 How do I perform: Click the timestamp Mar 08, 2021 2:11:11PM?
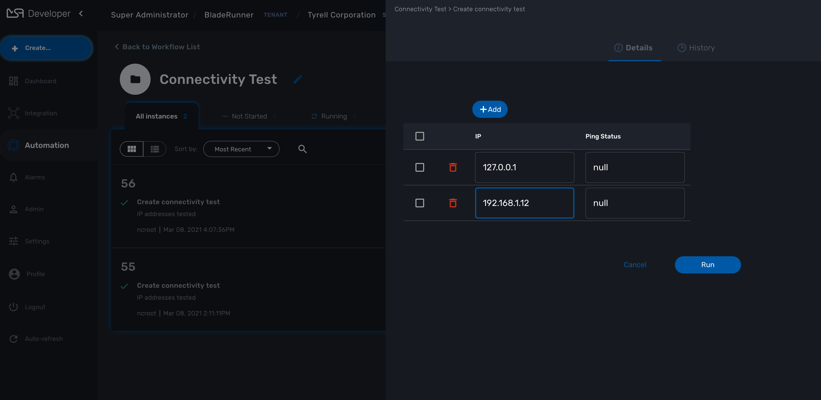[x=197, y=313]
